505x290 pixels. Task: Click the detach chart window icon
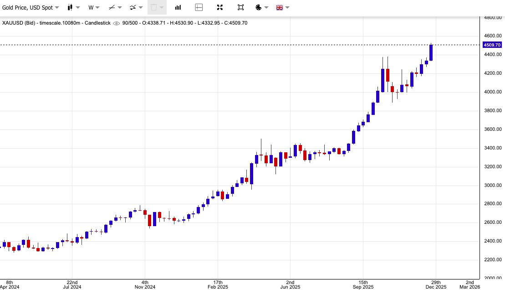[240, 7]
